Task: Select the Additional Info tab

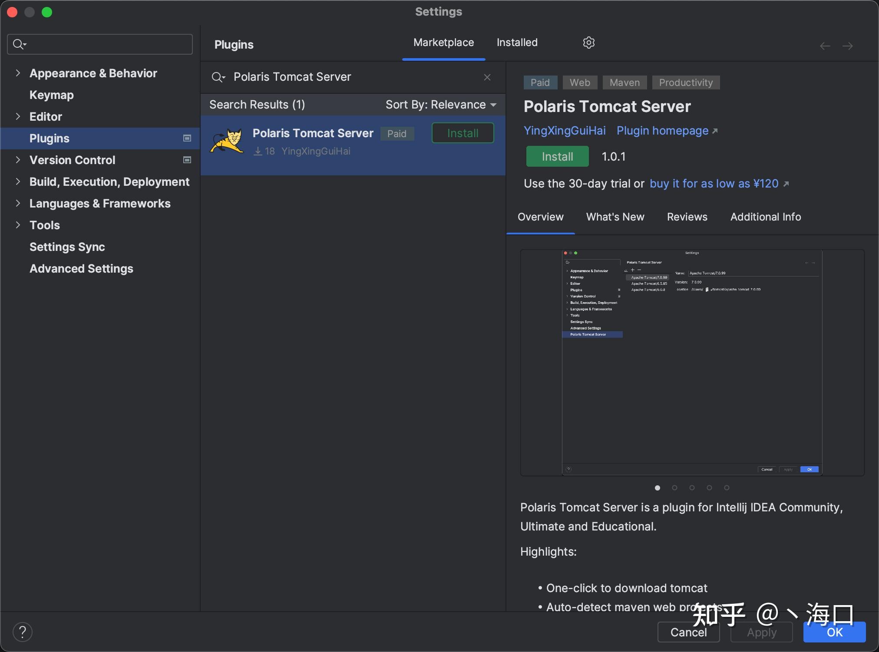Action: [x=765, y=217]
